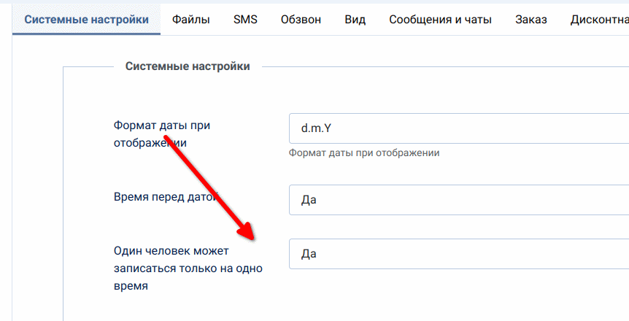Switch to the Заказ tab
This screenshot has width=629, height=321.
click(x=530, y=20)
